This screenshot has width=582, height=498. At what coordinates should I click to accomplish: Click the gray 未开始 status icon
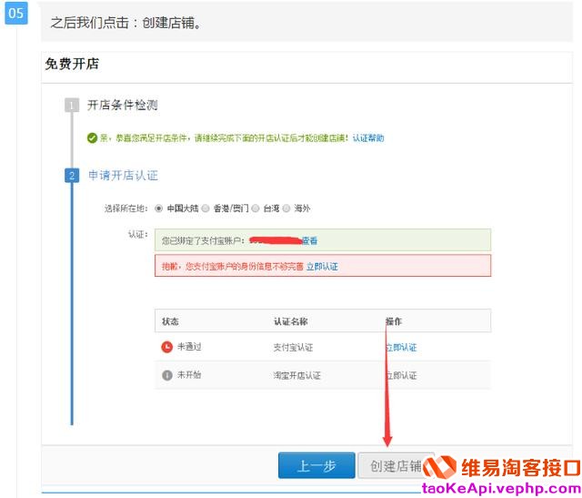(167, 375)
